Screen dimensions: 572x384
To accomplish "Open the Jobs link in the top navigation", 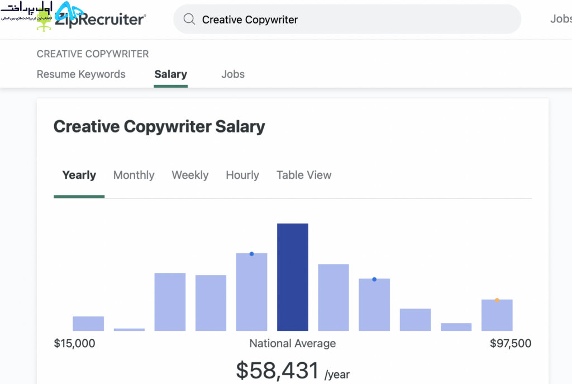I will (561, 19).
